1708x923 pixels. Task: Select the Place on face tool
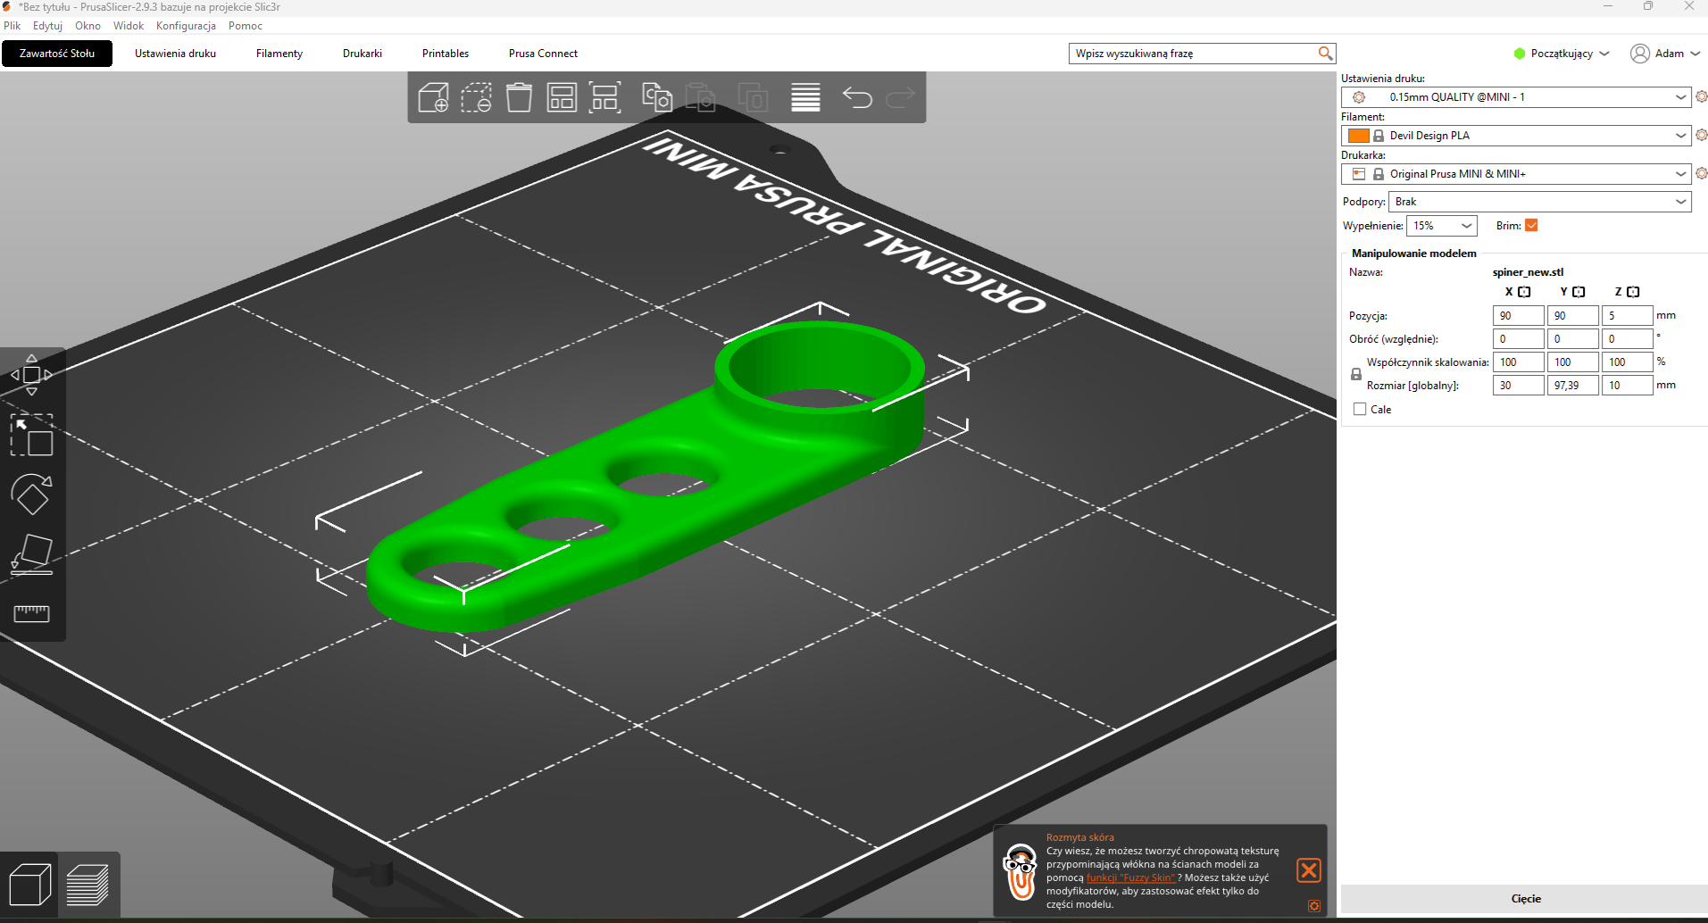tap(31, 553)
